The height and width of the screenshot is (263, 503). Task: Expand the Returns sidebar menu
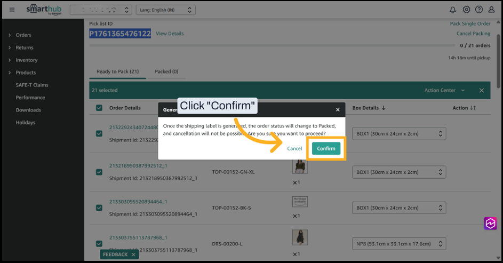point(25,47)
